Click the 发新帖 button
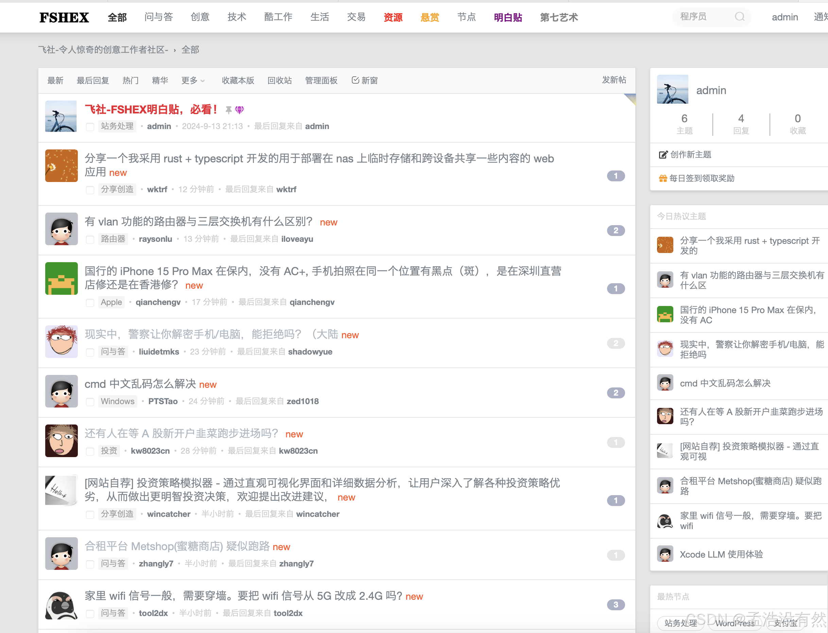828x633 pixels. pyautogui.click(x=614, y=80)
